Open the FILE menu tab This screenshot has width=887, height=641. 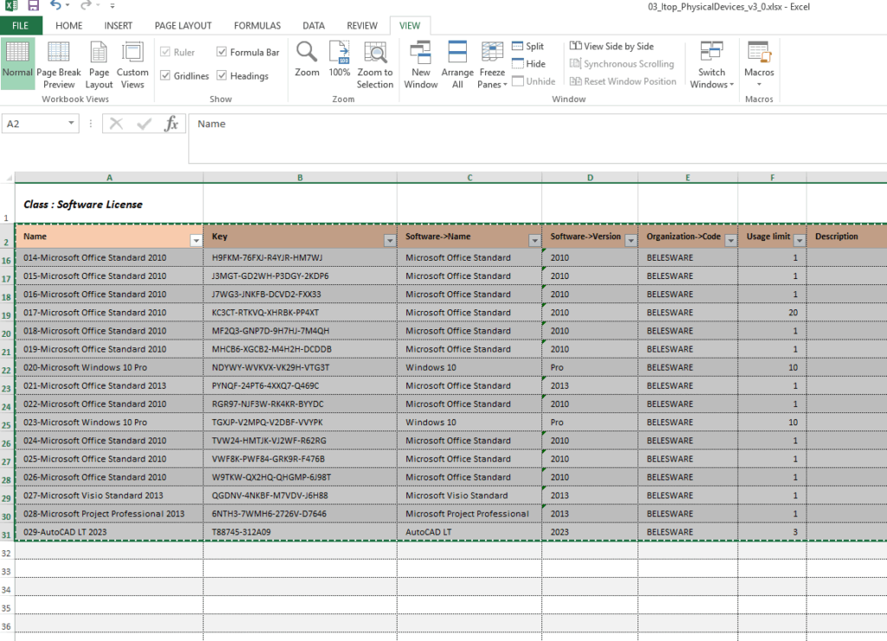21,26
